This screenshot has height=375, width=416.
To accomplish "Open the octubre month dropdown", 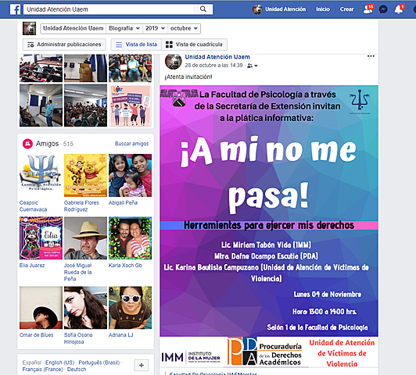I will coord(184,28).
